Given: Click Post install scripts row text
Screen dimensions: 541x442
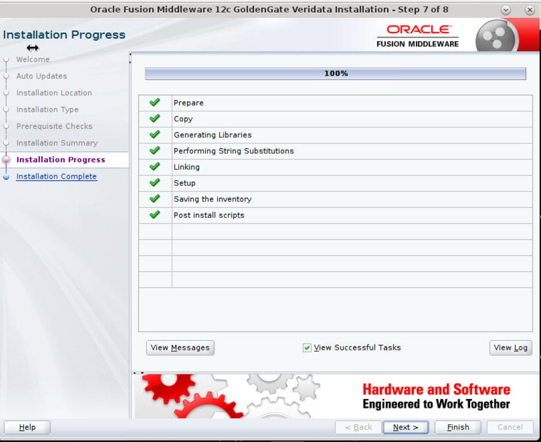Looking at the screenshot, I should [x=209, y=215].
